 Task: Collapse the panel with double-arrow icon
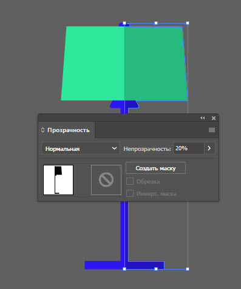point(202,118)
